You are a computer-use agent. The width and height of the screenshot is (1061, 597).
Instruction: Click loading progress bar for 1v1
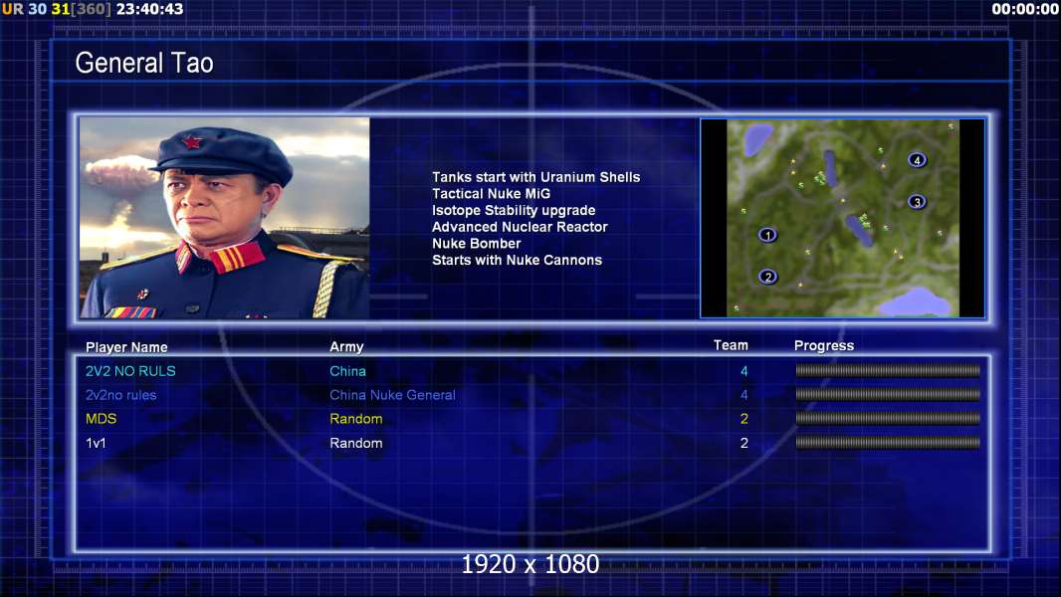(x=888, y=443)
